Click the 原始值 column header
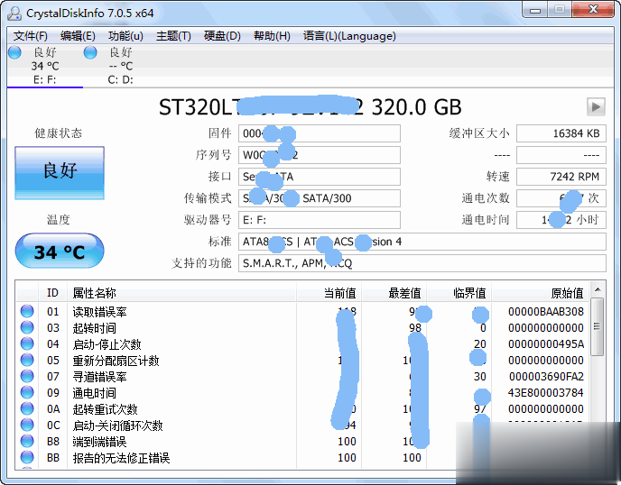 pos(540,293)
